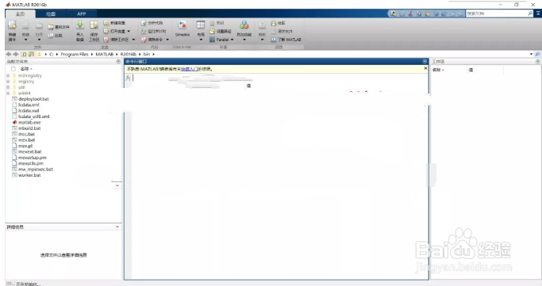Viewport: 542px width, 286px height.
Task: Click the address bar folder search icon
Action: click(537, 54)
